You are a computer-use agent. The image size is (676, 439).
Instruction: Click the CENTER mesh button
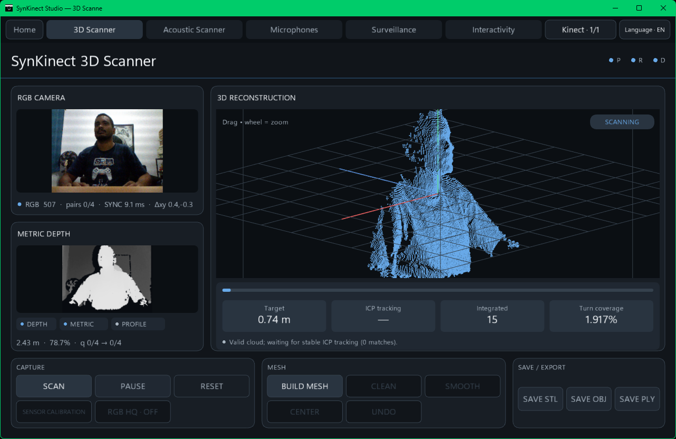coord(305,412)
